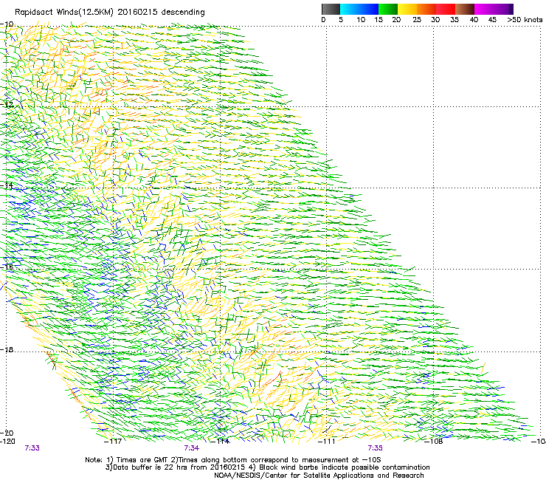
Task: Click the -117 longitude axis label
Action: click(113, 442)
